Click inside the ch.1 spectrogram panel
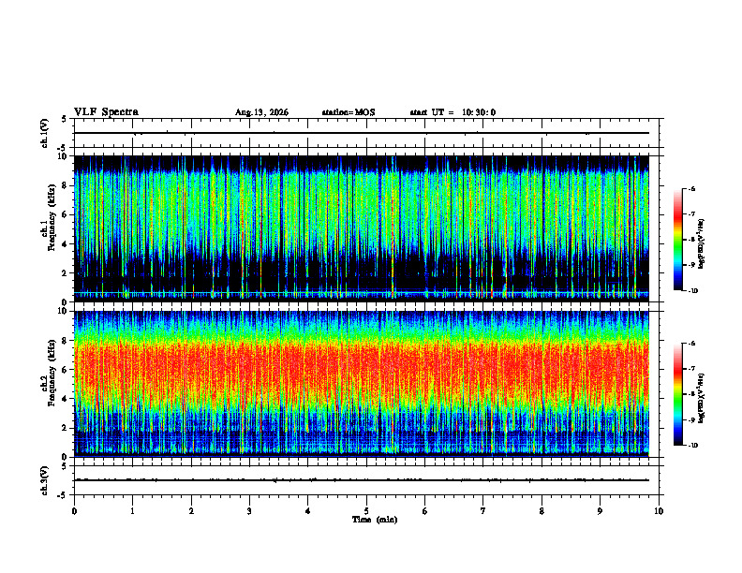This screenshot has height=573, width=742. (362, 228)
